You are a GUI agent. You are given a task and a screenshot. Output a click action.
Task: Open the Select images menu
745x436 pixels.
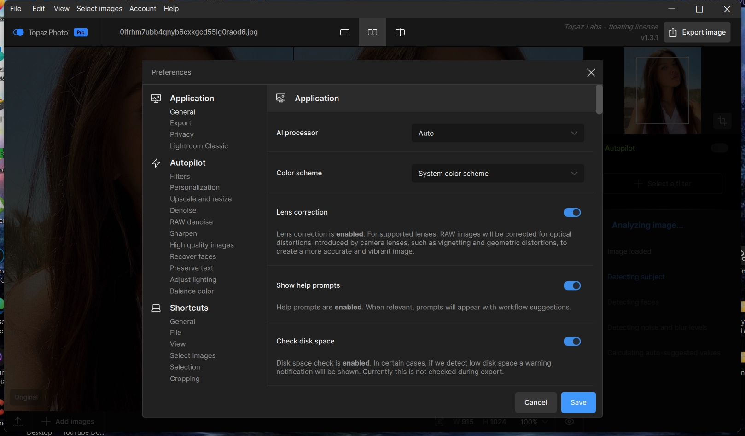(x=99, y=9)
